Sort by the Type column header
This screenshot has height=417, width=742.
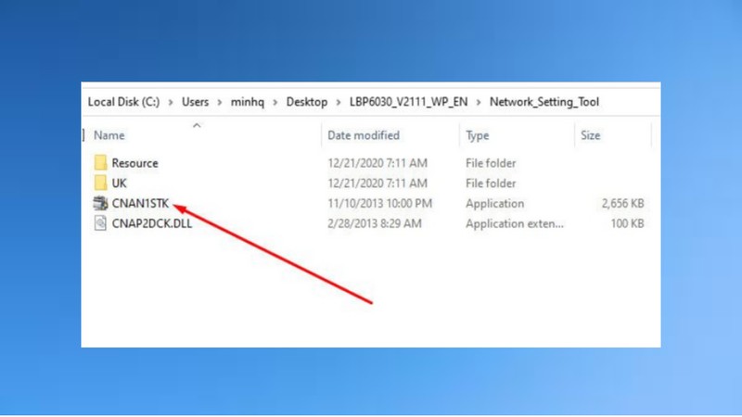[x=477, y=135]
